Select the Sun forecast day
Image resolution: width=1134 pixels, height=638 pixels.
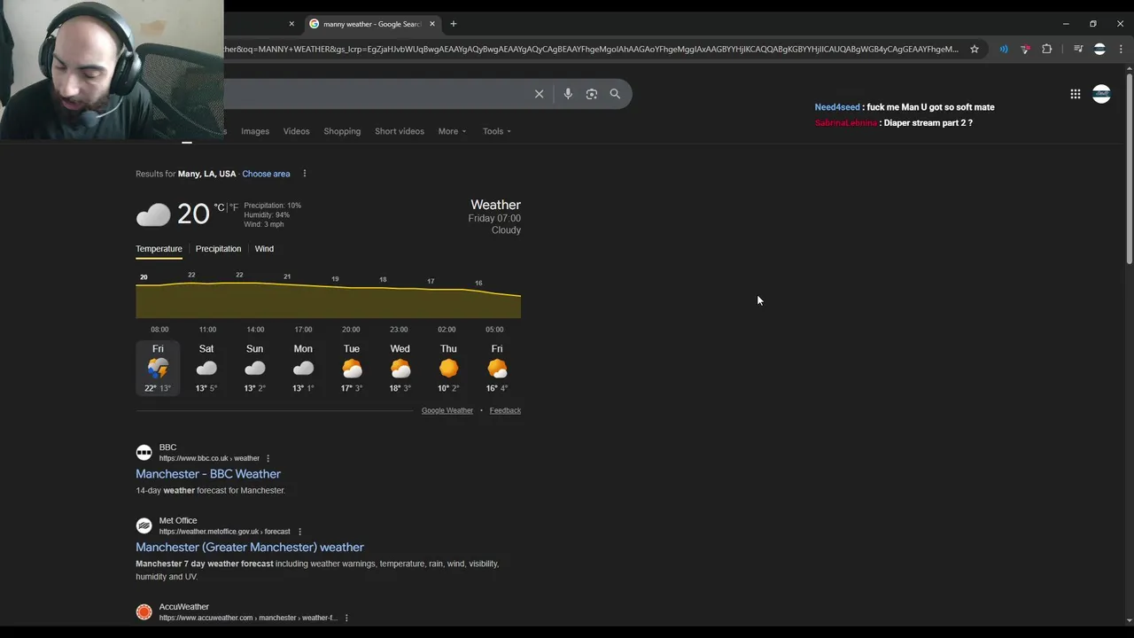coord(254,369)
